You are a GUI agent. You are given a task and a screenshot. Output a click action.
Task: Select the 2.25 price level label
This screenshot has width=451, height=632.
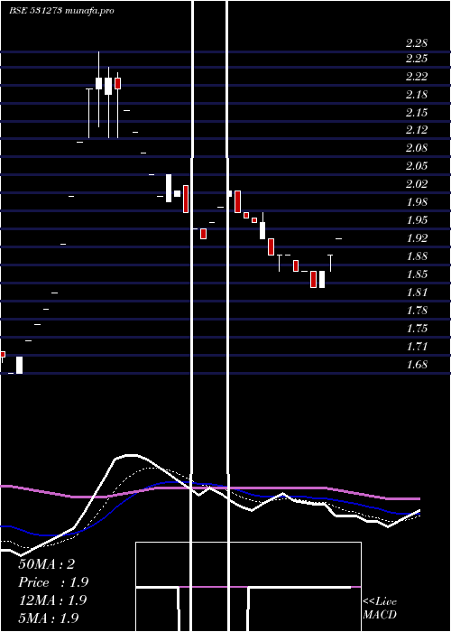coord(417,59)
